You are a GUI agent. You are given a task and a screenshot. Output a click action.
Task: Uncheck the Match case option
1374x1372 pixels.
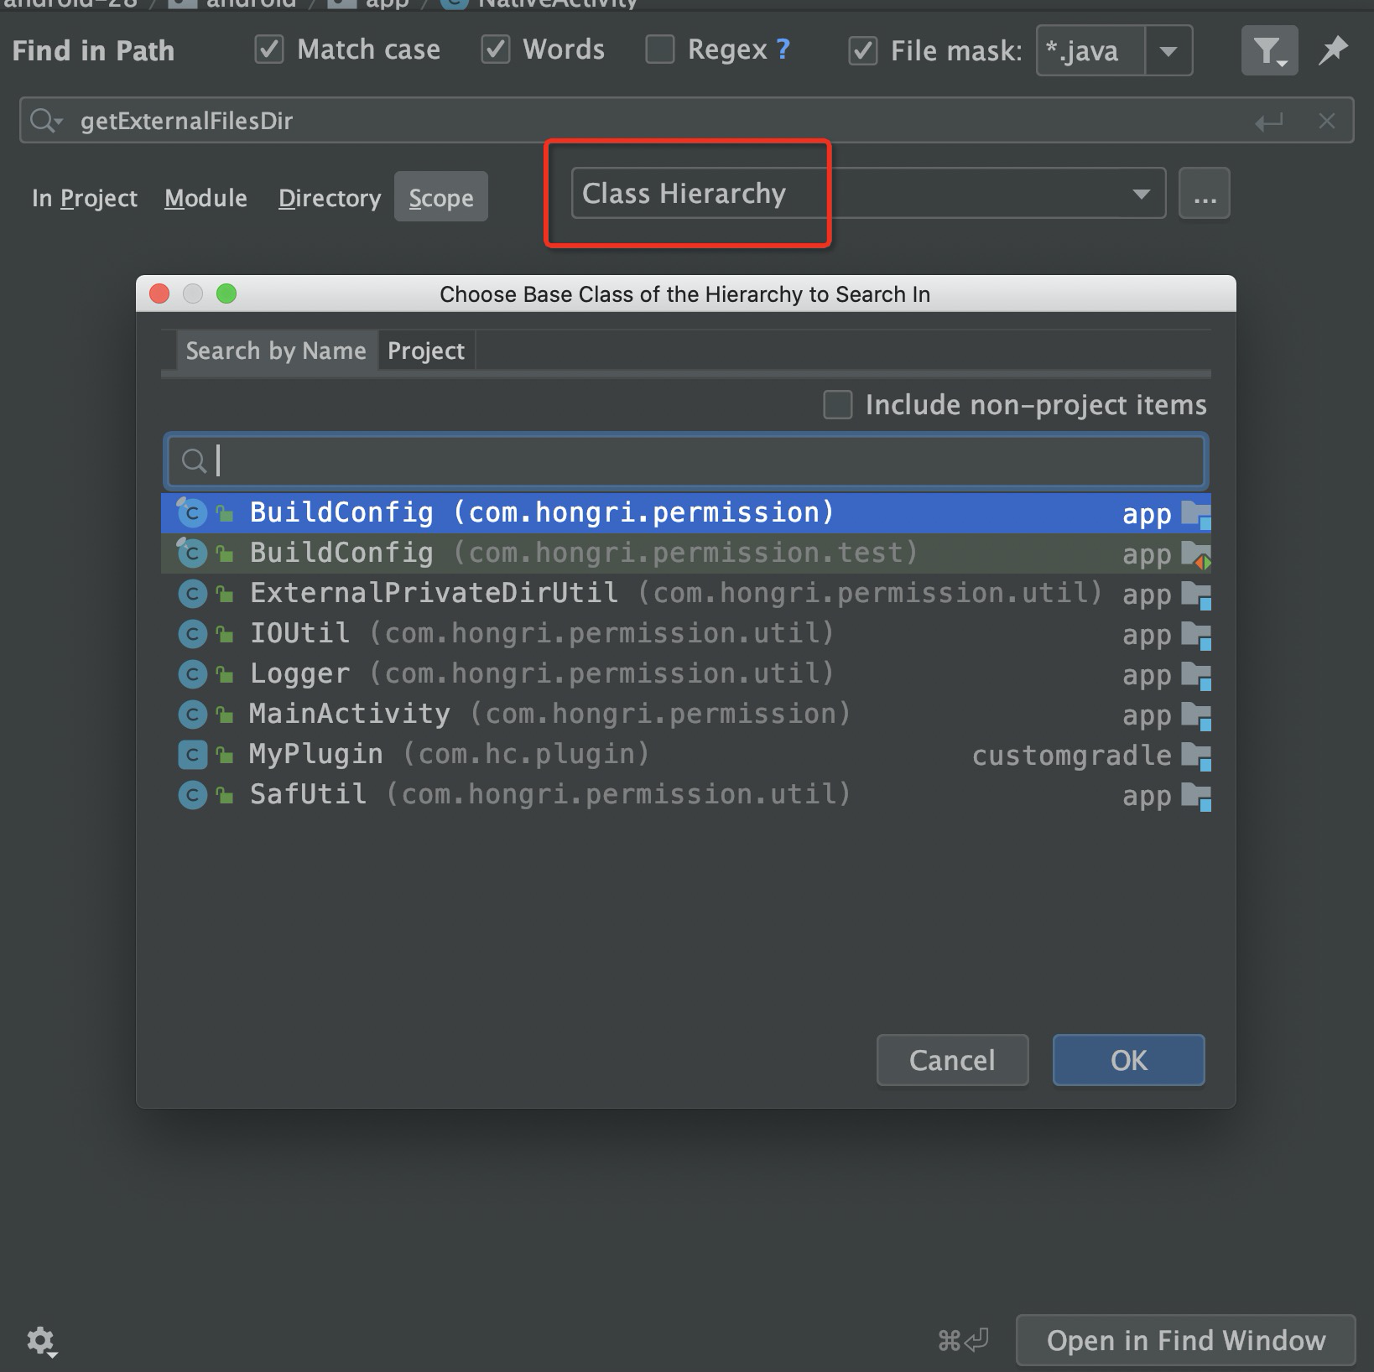click(268, 49)
